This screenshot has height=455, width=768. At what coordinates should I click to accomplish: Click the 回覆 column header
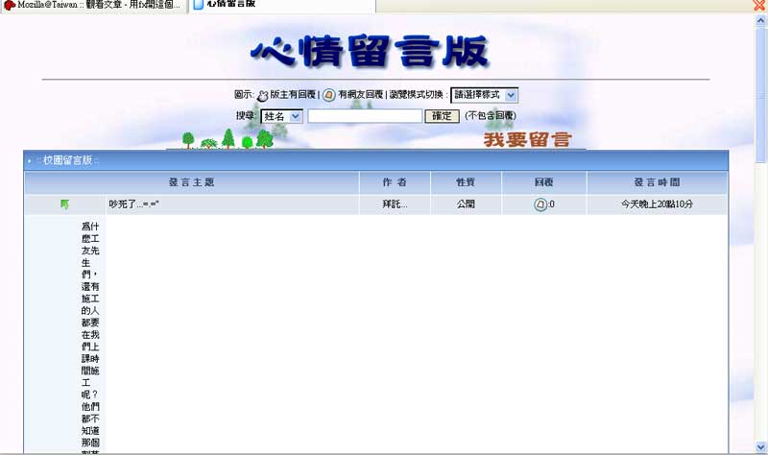[543, 182]
